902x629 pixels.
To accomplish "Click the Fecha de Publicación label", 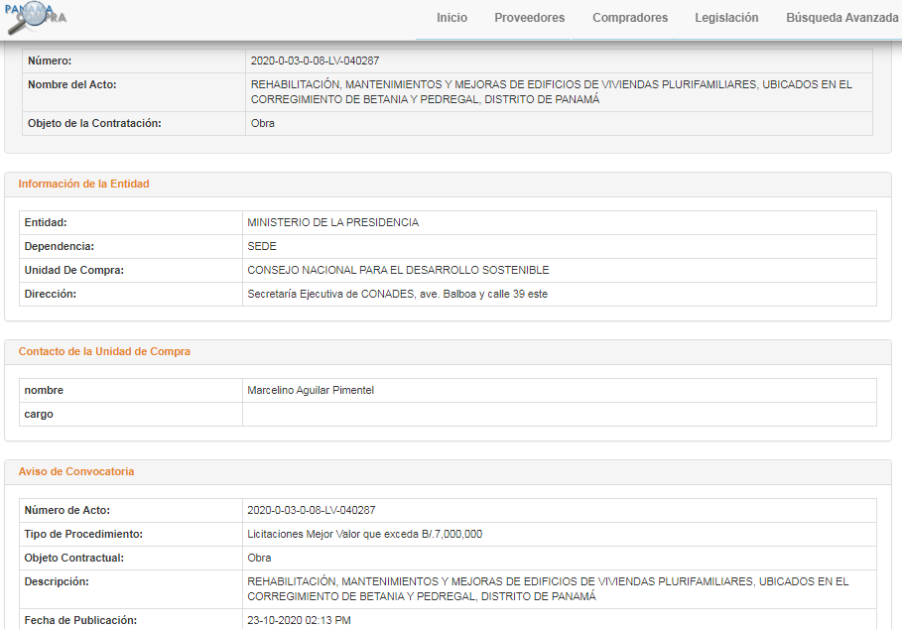I will coord(80,620).
